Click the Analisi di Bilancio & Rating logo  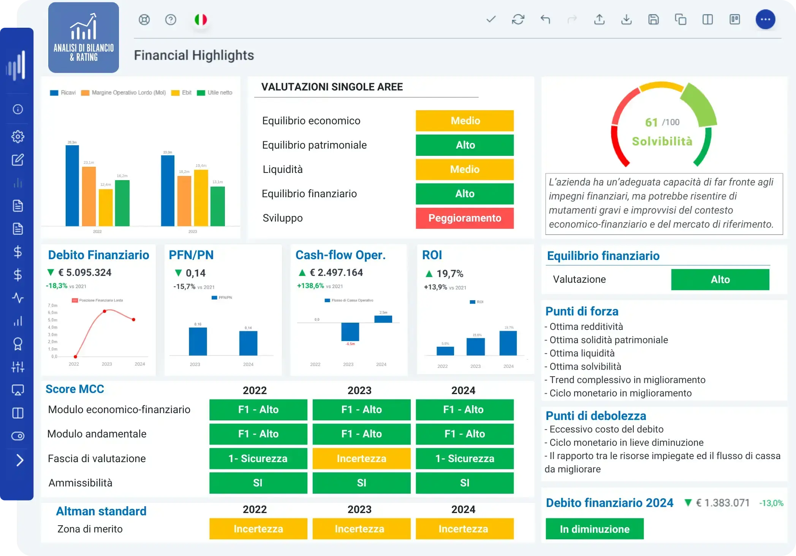click(x=84, y=37)
